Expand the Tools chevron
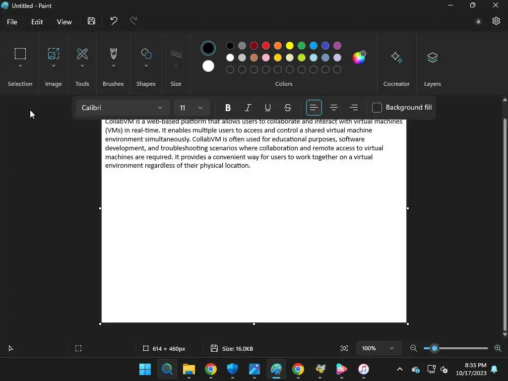The height and width of the screenshot is (381, 508). click(82, 66)
